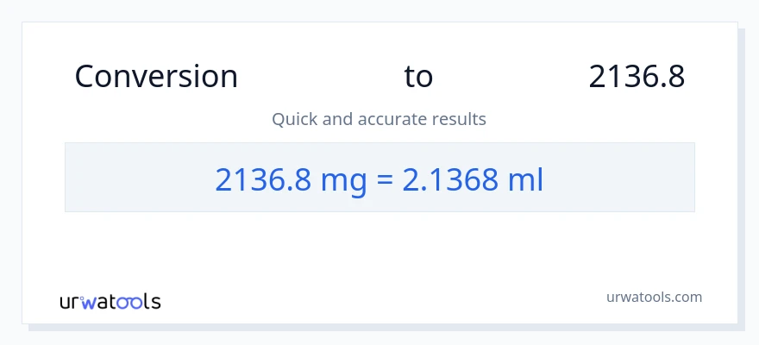
Task: Click the word 'accurate' in the subtitle
Action: tap(387, 119)
